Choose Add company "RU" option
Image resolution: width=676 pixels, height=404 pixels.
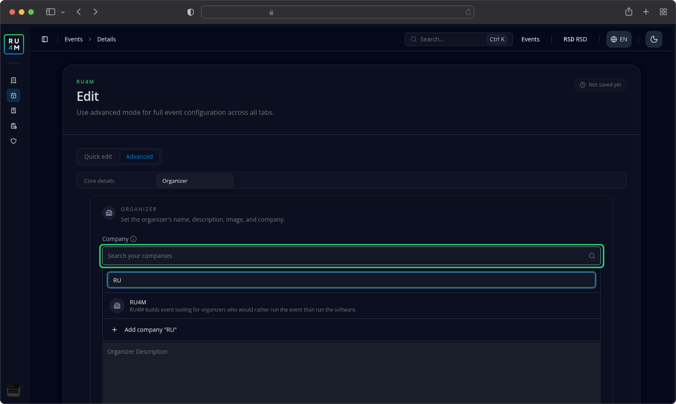352,330
